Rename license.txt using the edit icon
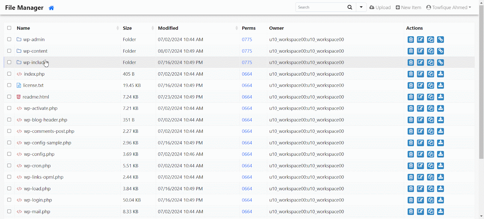The height and width of the screenshot is (219, 484). [x=420, y=85]
